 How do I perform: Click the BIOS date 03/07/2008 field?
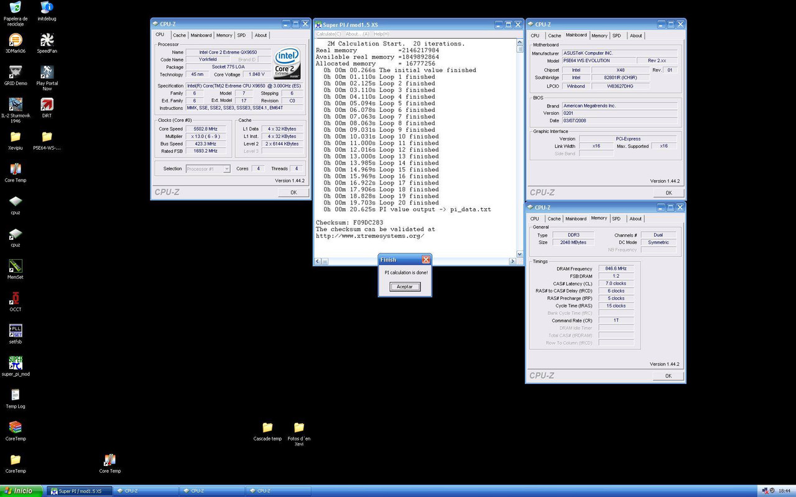coord(619,121)
